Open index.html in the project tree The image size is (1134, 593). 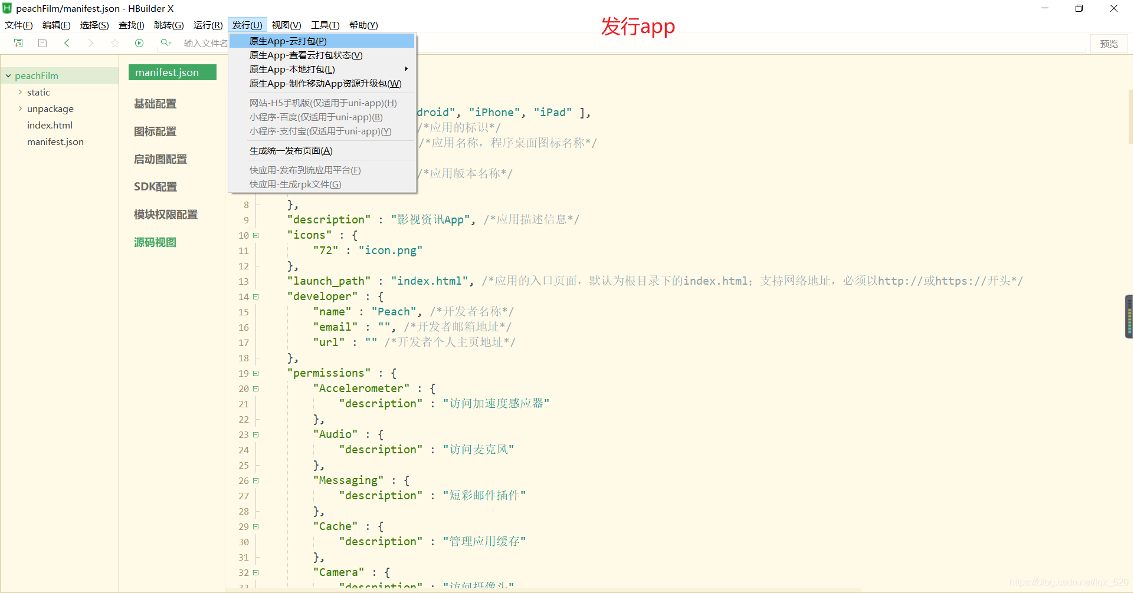(50, 125)
